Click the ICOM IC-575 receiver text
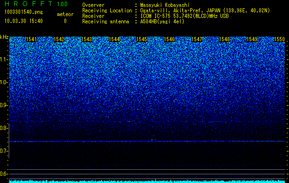The width and height of the screenshot is (289, 183). coord(184,16)
